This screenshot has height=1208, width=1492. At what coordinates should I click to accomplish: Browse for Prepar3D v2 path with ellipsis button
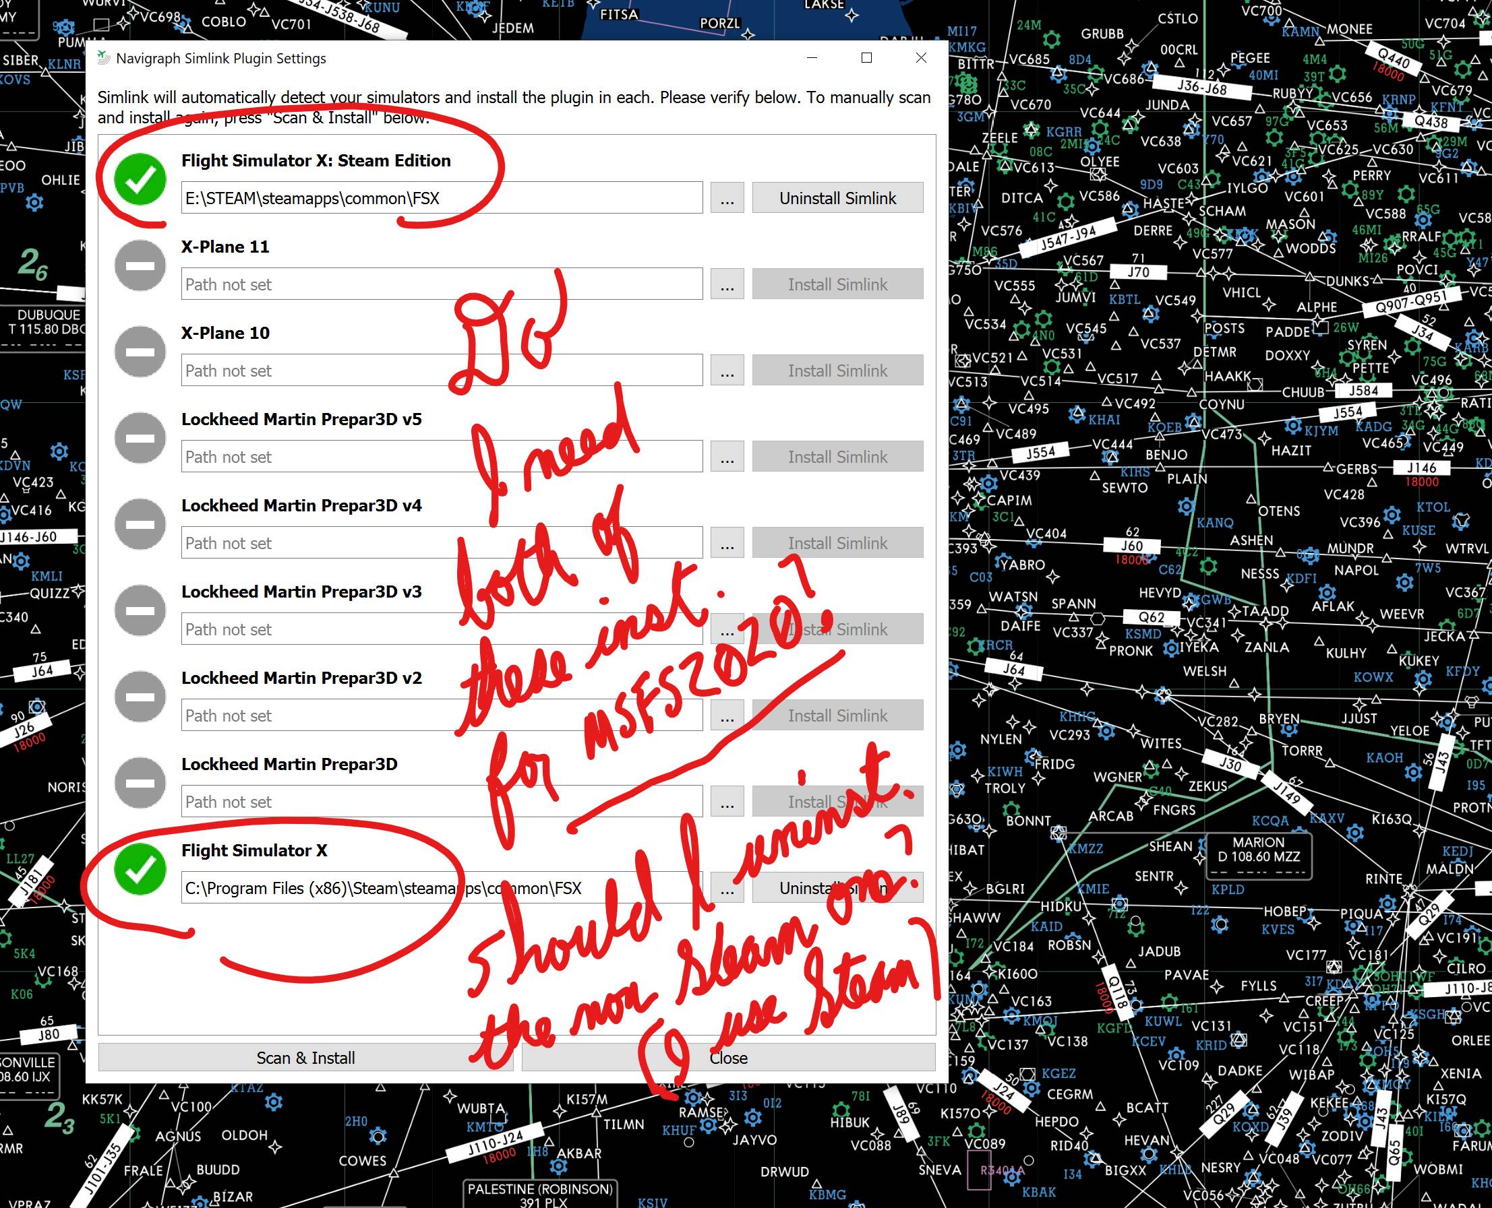tap(727, 716)
